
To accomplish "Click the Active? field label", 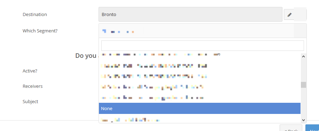I will pyautogui.click(x=30, y=71).
